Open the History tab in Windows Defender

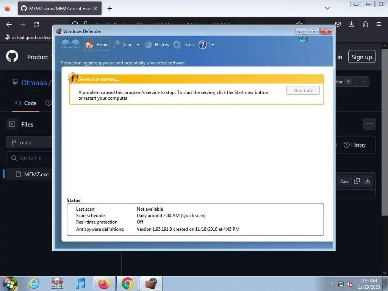pos(157,45)
